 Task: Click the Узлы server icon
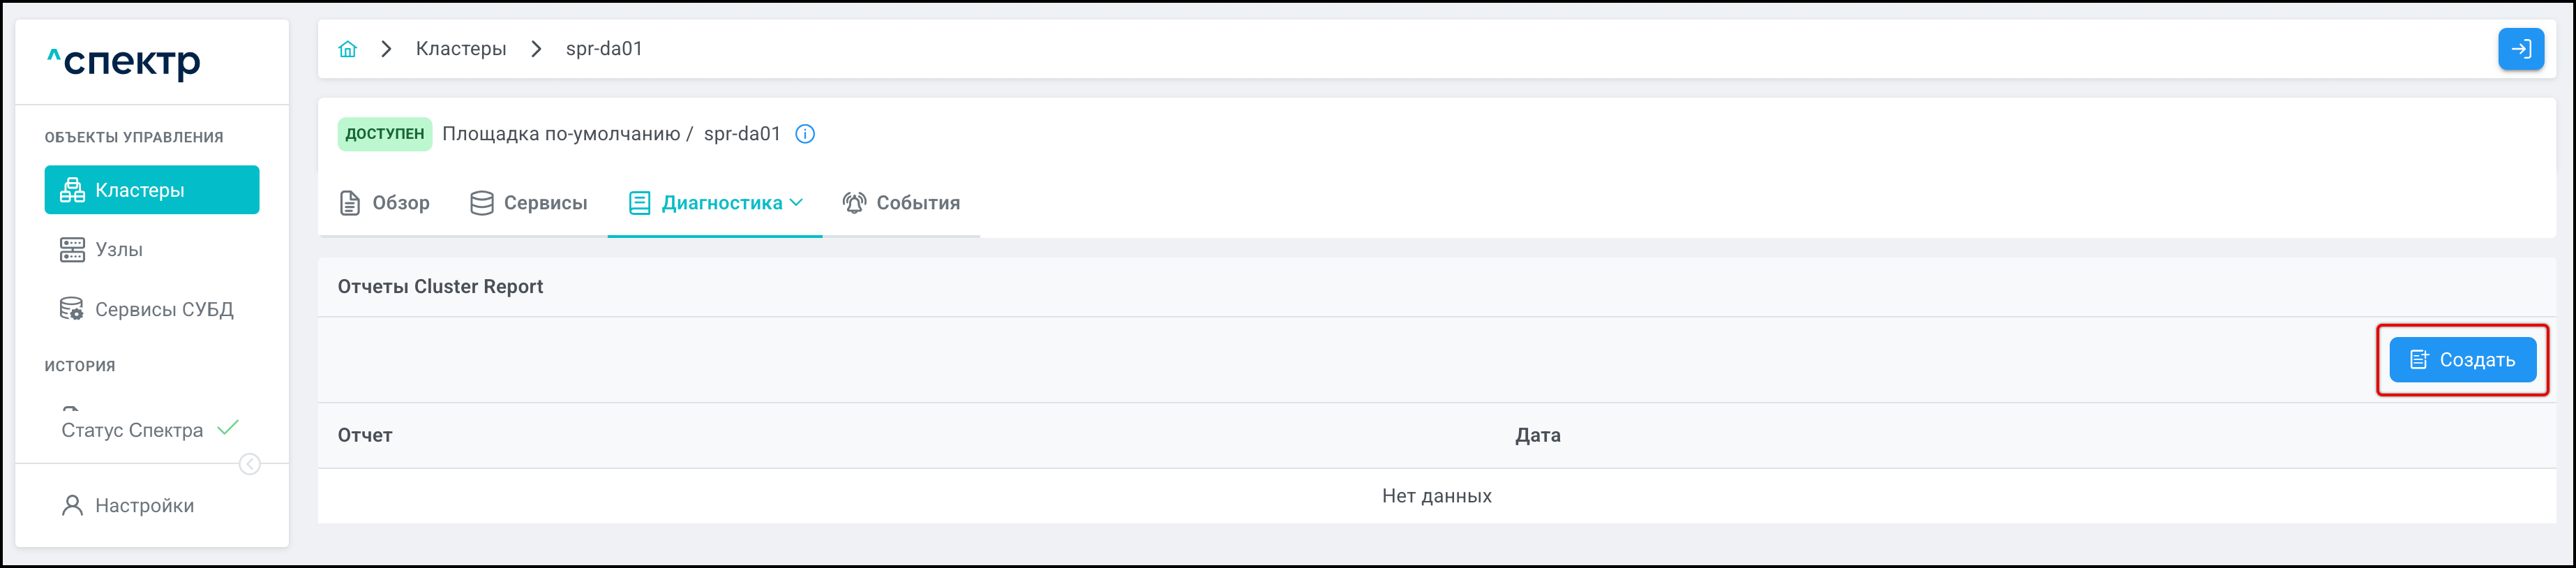pyautogui.click(x=72, y=250)
